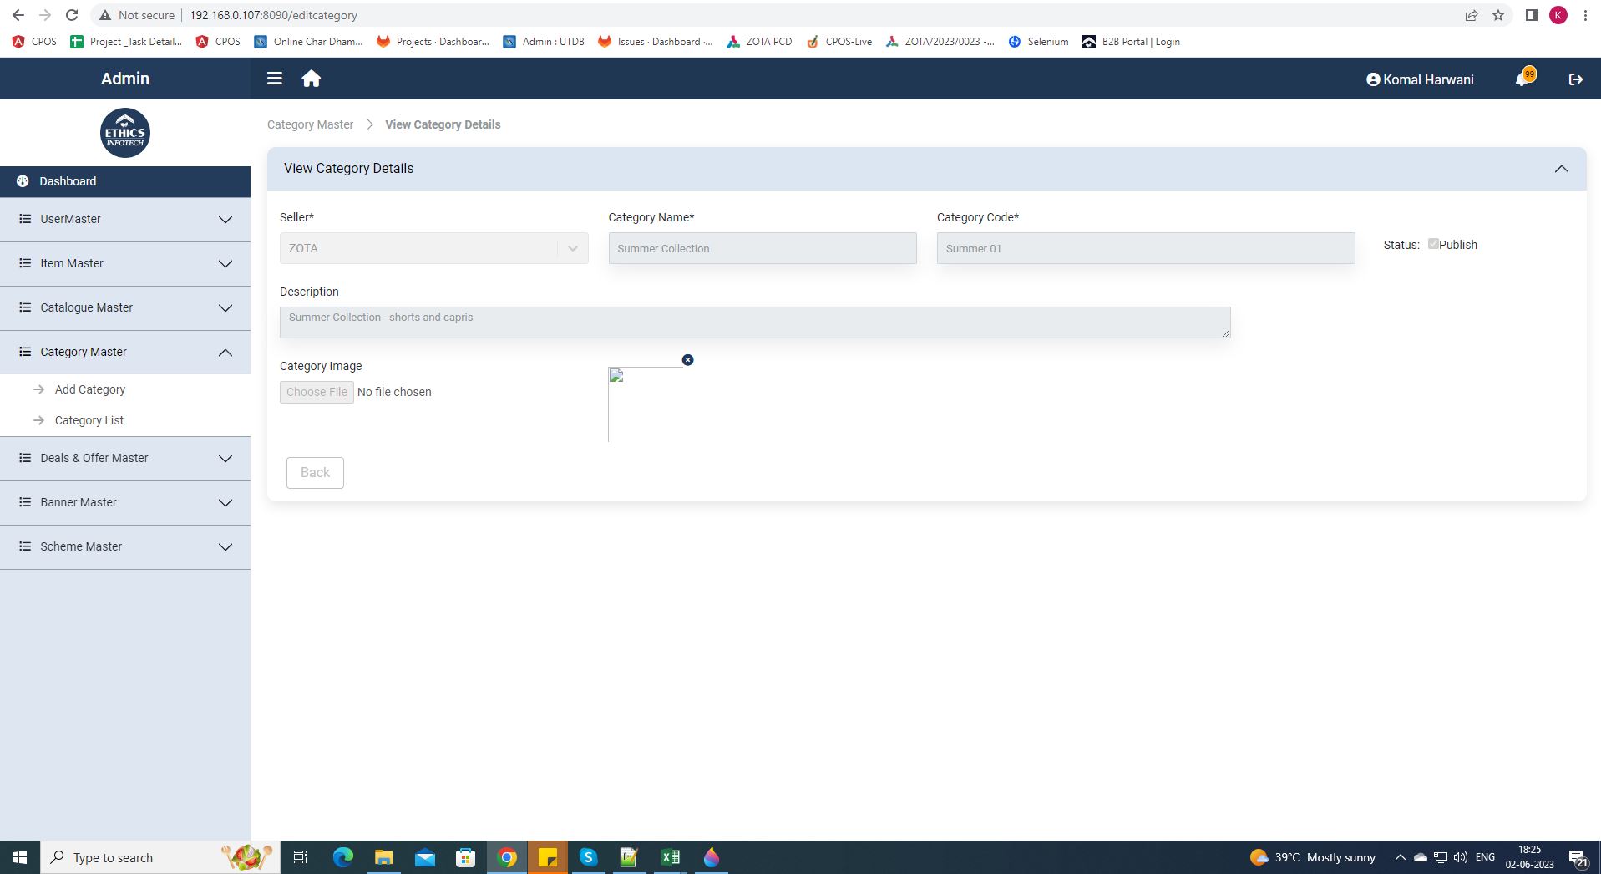The height and width of the screenshot is (874, 1601).
Task: Open Category List from the sidebar
Action: coord(89,420)
